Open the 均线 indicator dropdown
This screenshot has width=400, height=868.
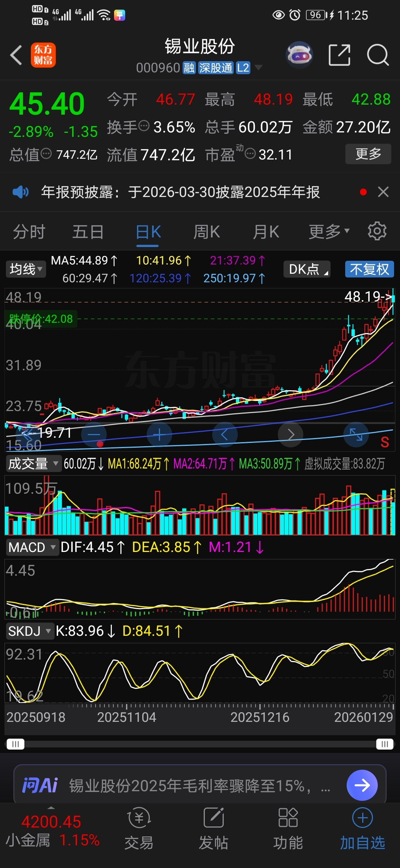[x=26, y=269]
